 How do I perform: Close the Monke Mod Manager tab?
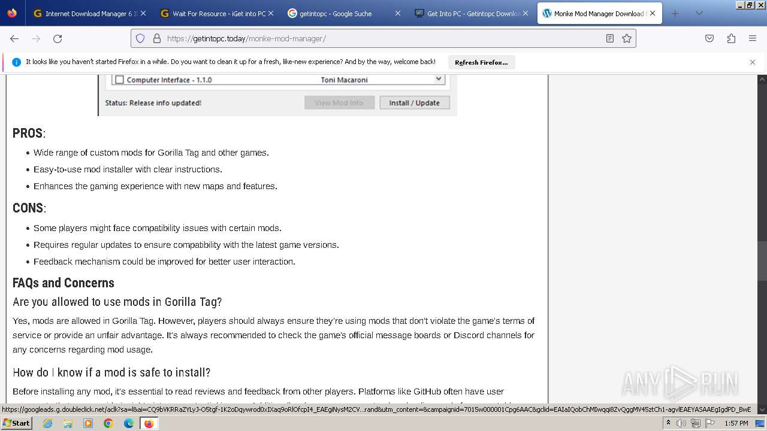tap(653, 13)
